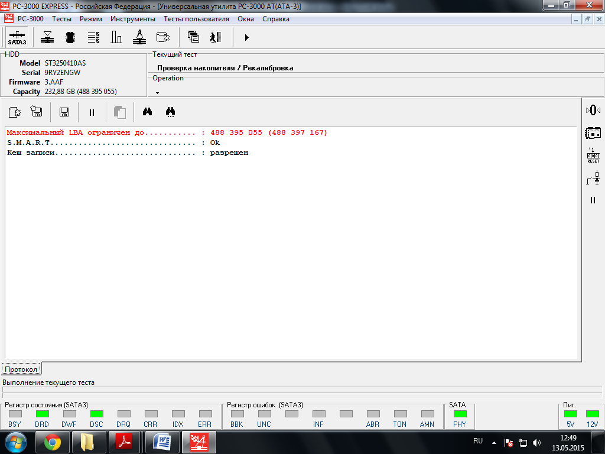Click the controller board icon in right sidebar
Screen dimensions: 605x454
point(593,133)
